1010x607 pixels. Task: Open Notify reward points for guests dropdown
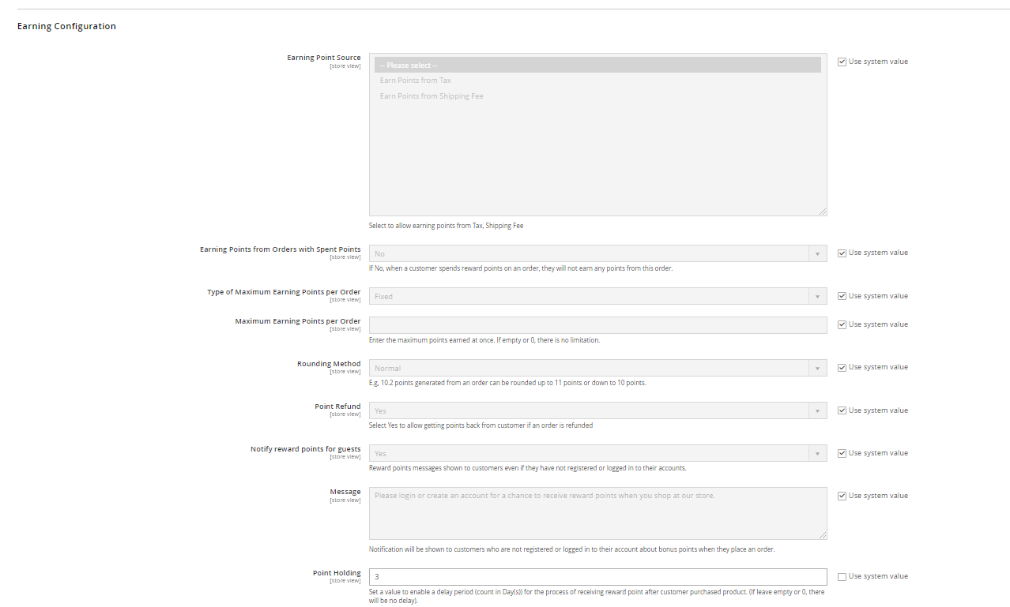click(597, 454)
